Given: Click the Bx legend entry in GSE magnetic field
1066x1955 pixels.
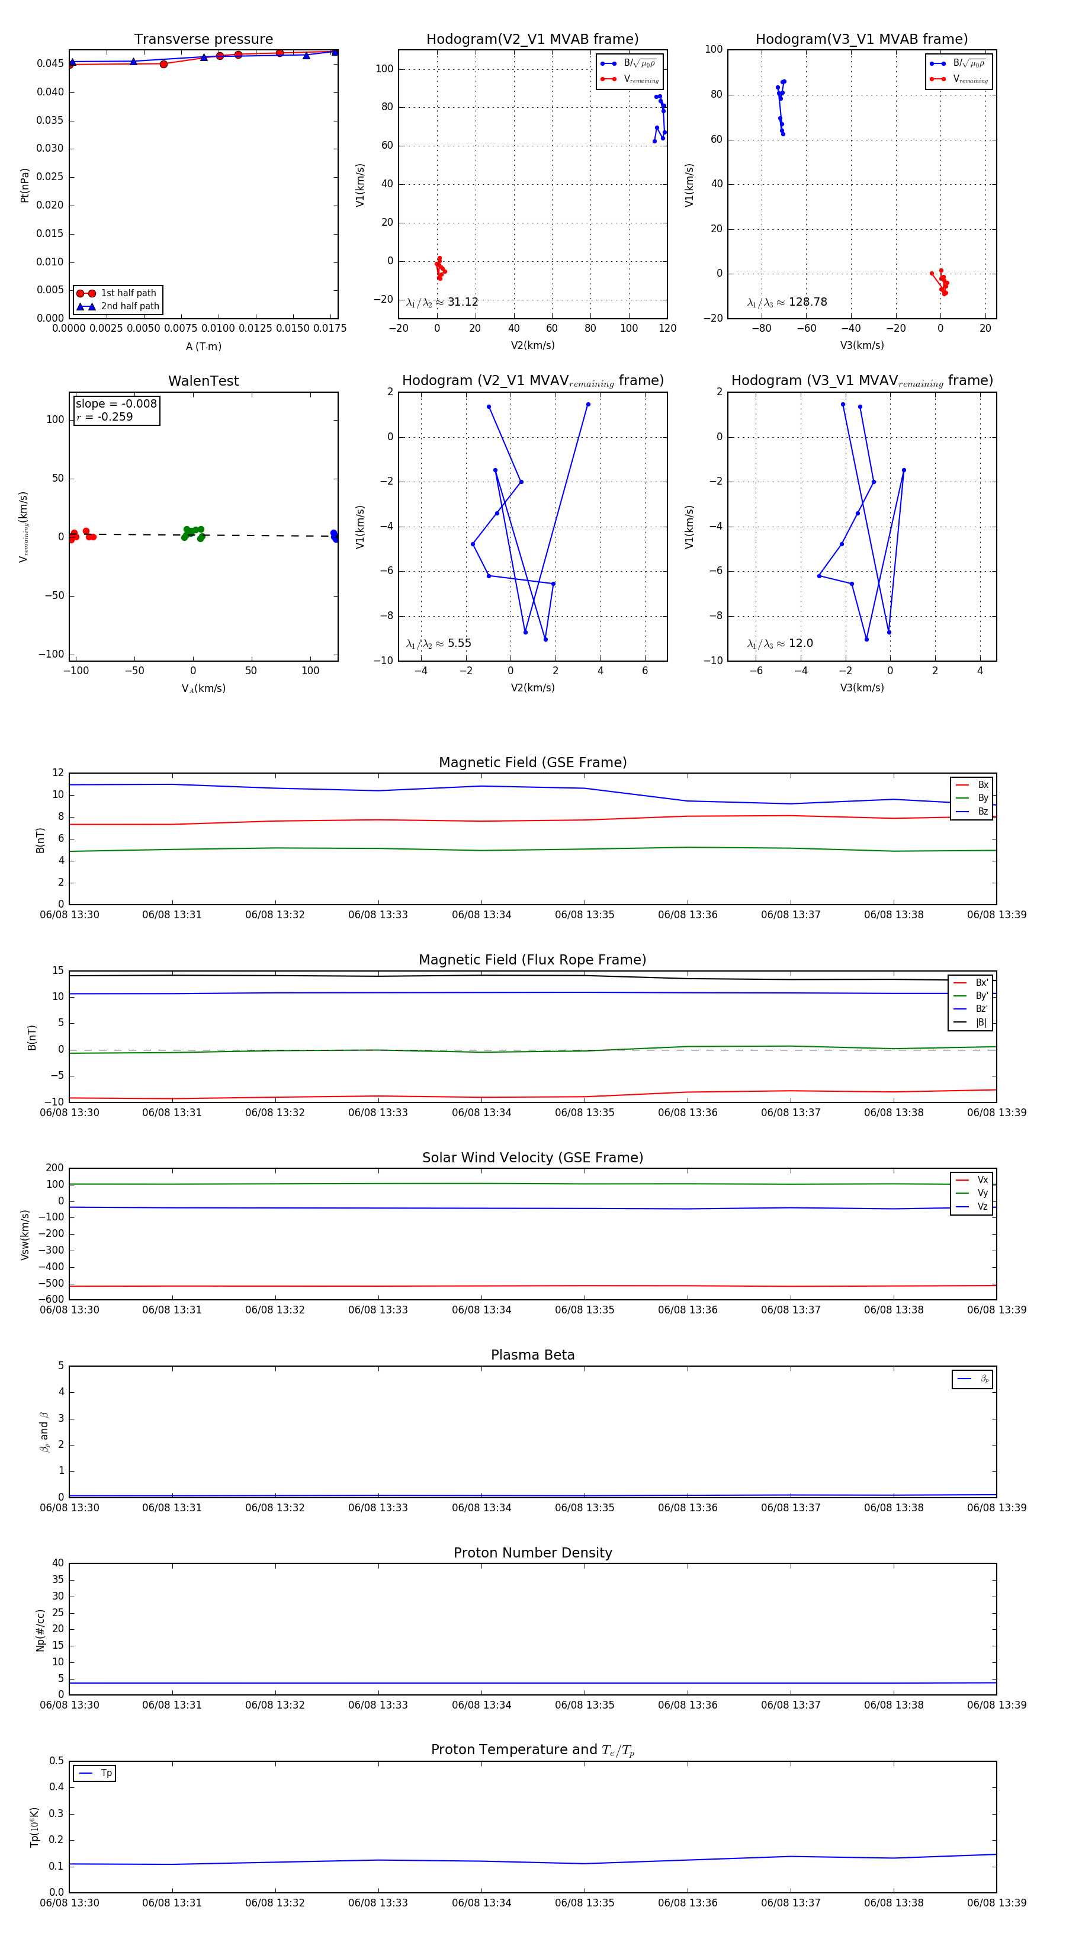Looking at the screenshot, I should (x=972, y=785).
